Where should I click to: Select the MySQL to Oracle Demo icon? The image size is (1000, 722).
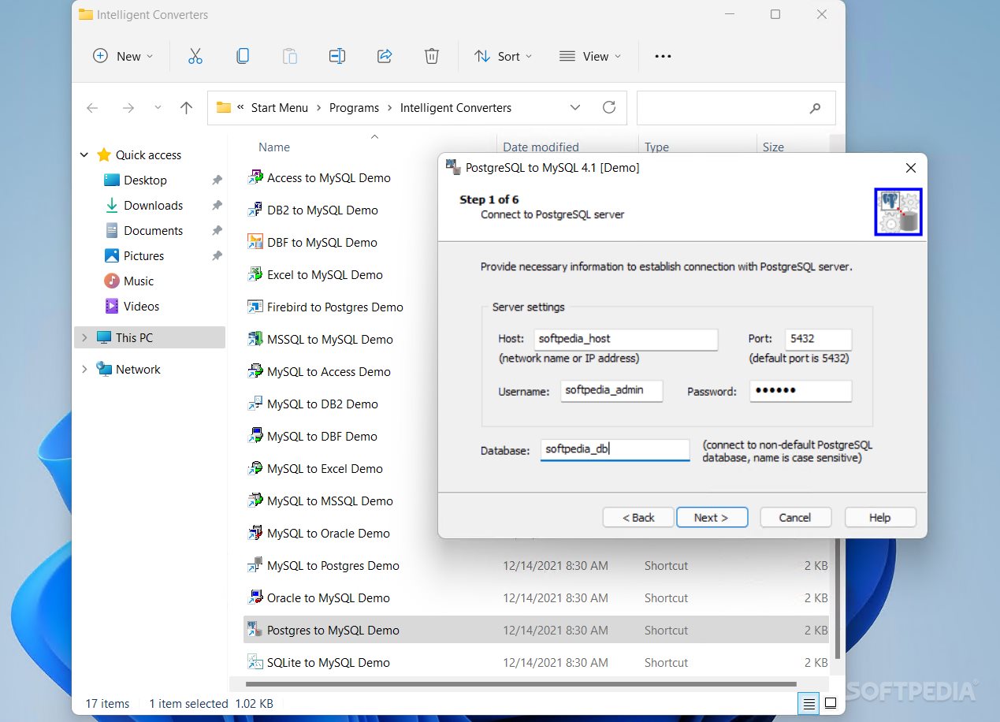click(x=255, y=533)
